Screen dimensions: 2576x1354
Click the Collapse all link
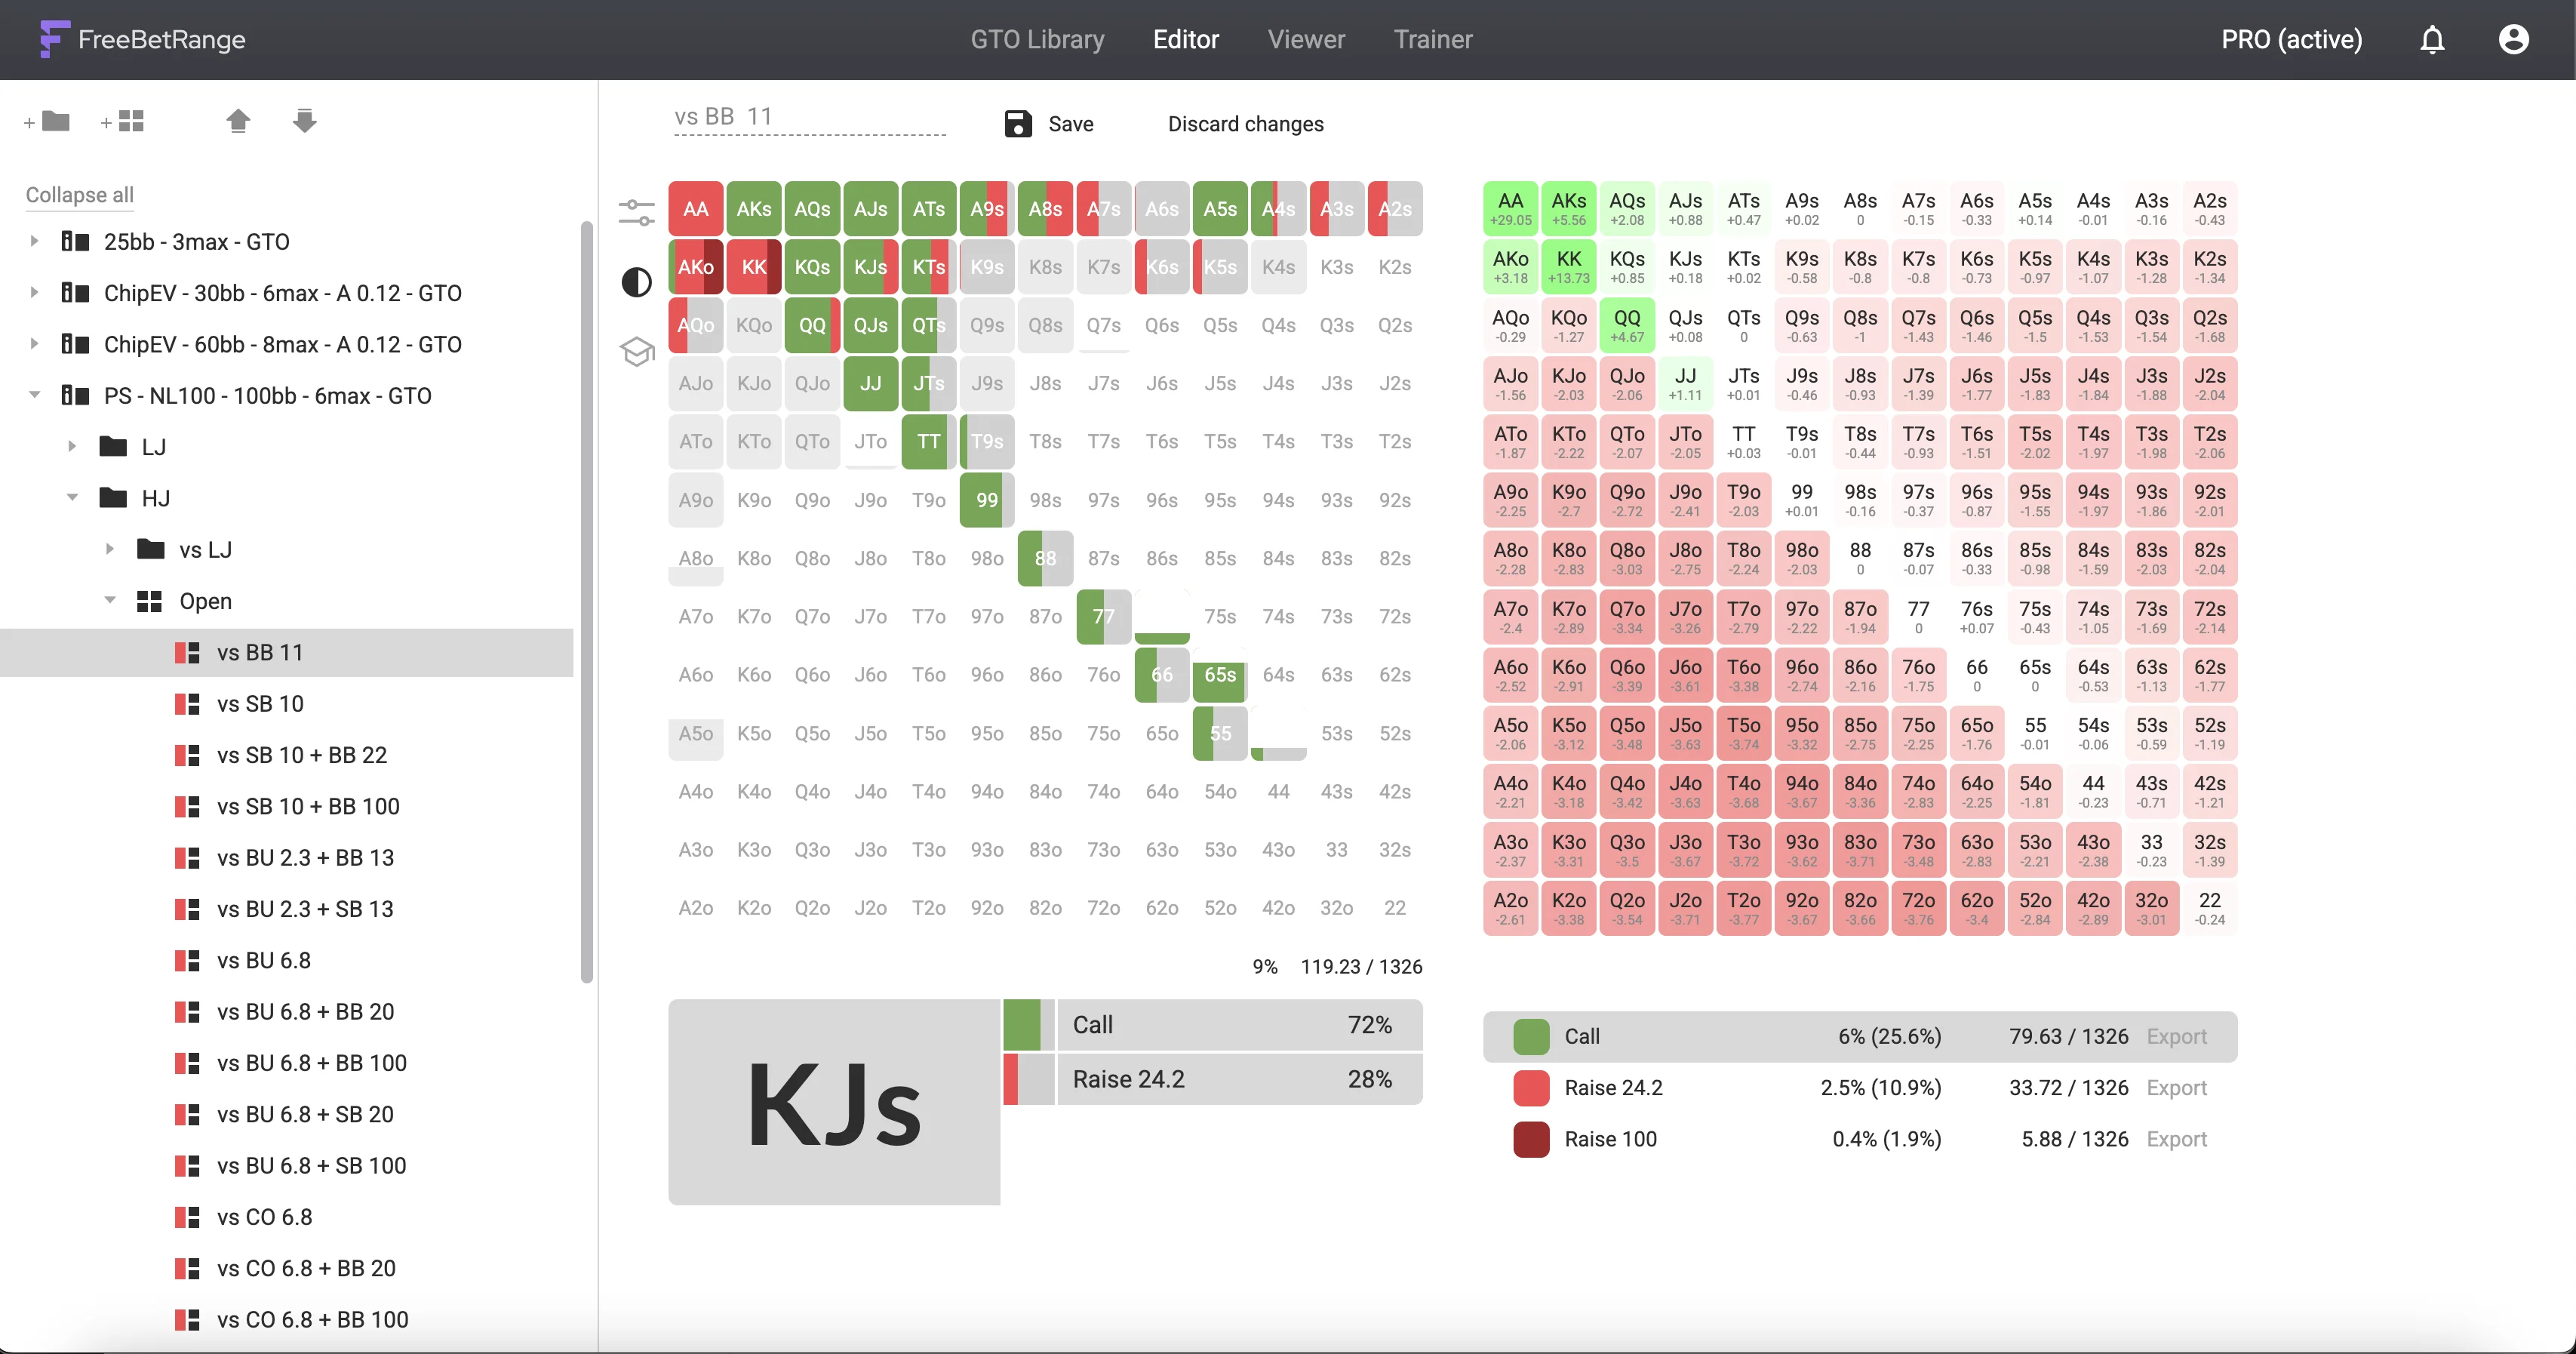click(x=79, y=195)
